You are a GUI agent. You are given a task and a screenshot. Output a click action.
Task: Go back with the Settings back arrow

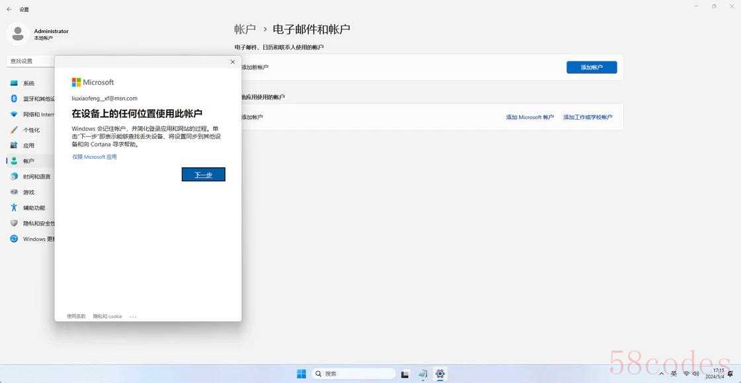coord(9,9)
